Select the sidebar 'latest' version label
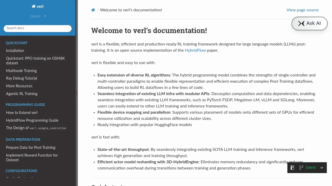Screen dimensions: 332x186 tap(35, 16)
